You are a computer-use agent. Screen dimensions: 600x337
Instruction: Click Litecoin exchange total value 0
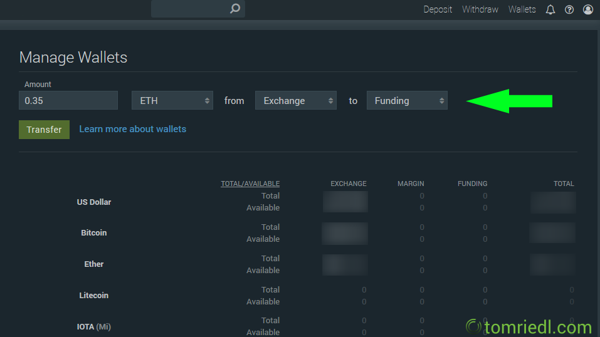click(364, 289)
